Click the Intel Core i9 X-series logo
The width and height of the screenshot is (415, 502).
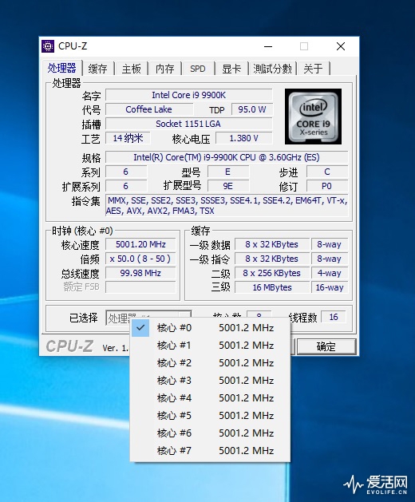pyautogui.click(x=313, y=117)
